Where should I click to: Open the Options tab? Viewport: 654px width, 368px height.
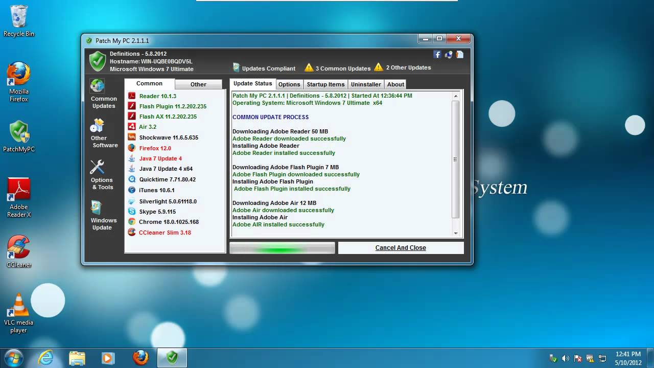[x=289, y=84]
